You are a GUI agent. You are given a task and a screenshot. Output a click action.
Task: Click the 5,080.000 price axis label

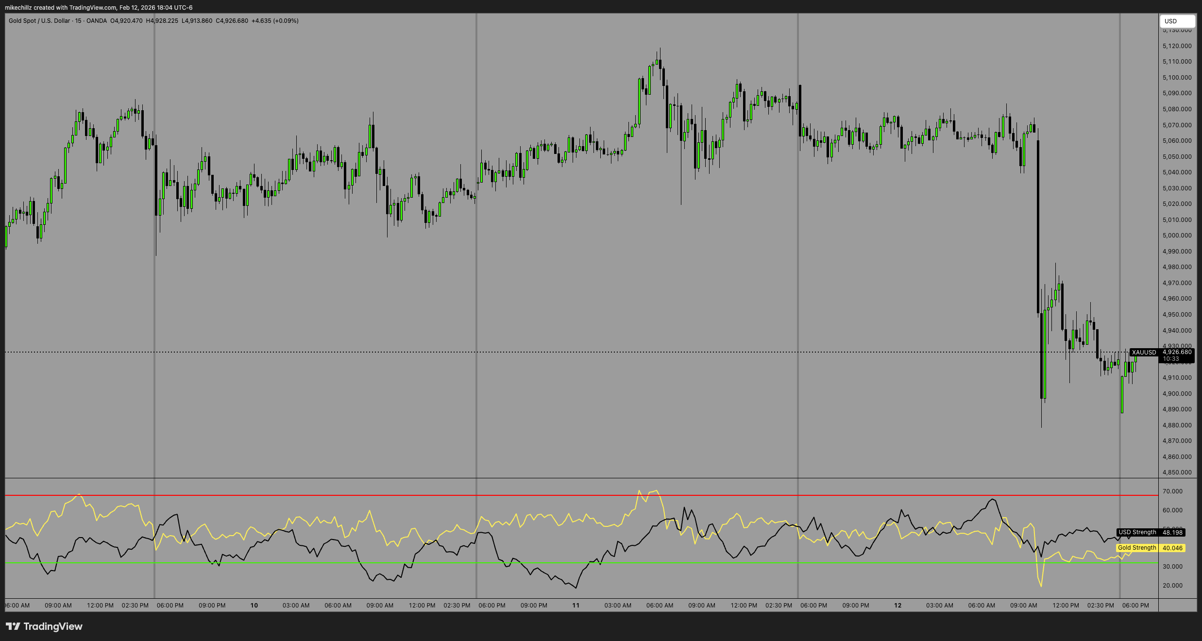pyautogui.click(x=1177, y=109)
